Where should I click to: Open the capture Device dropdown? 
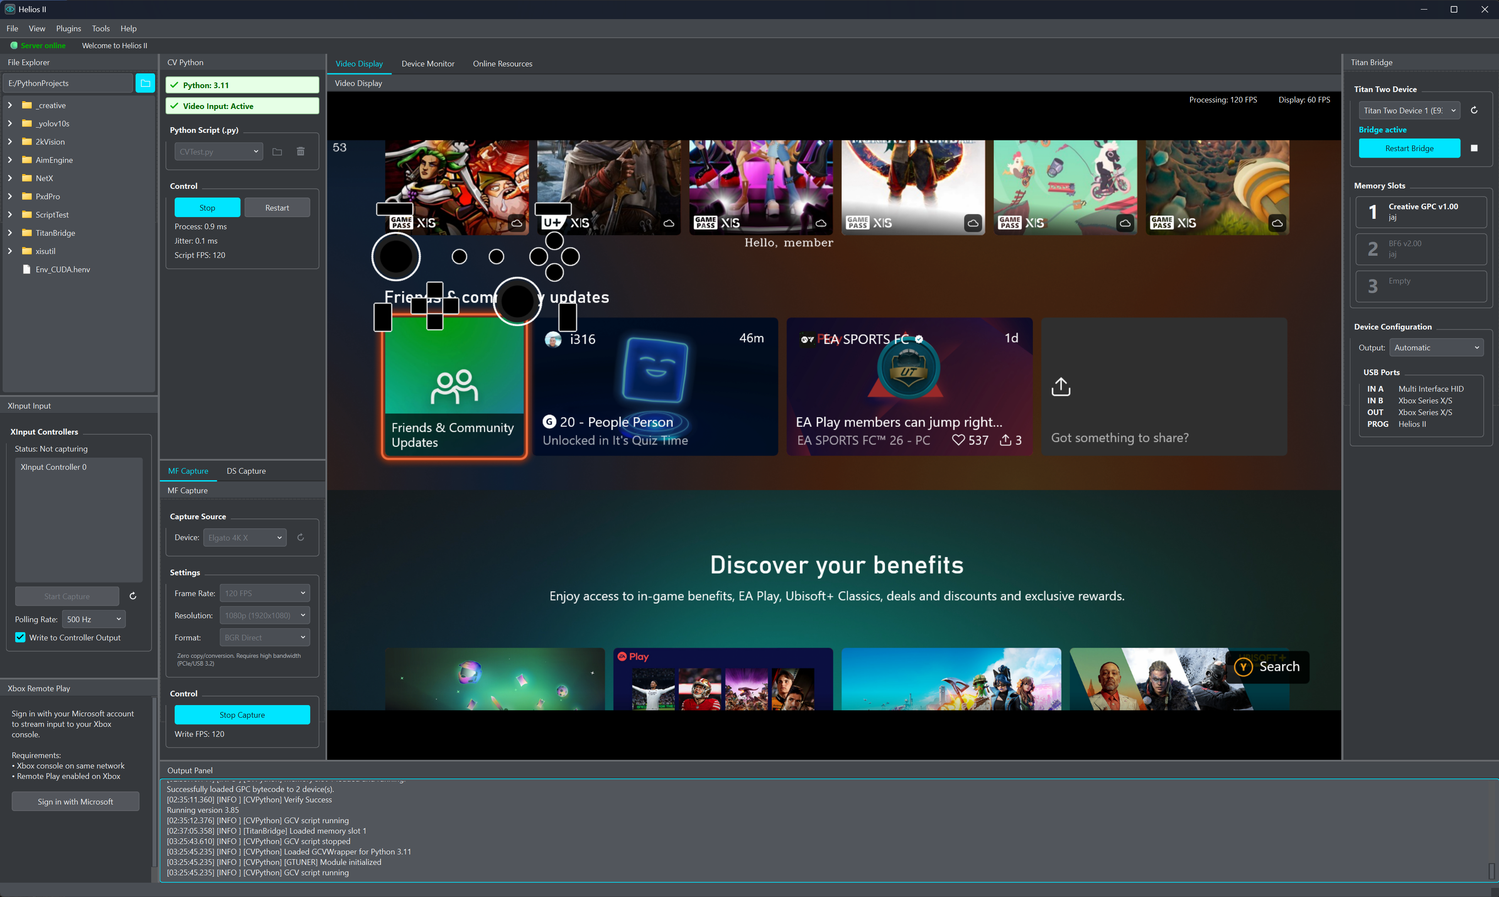tap(244, 538)
